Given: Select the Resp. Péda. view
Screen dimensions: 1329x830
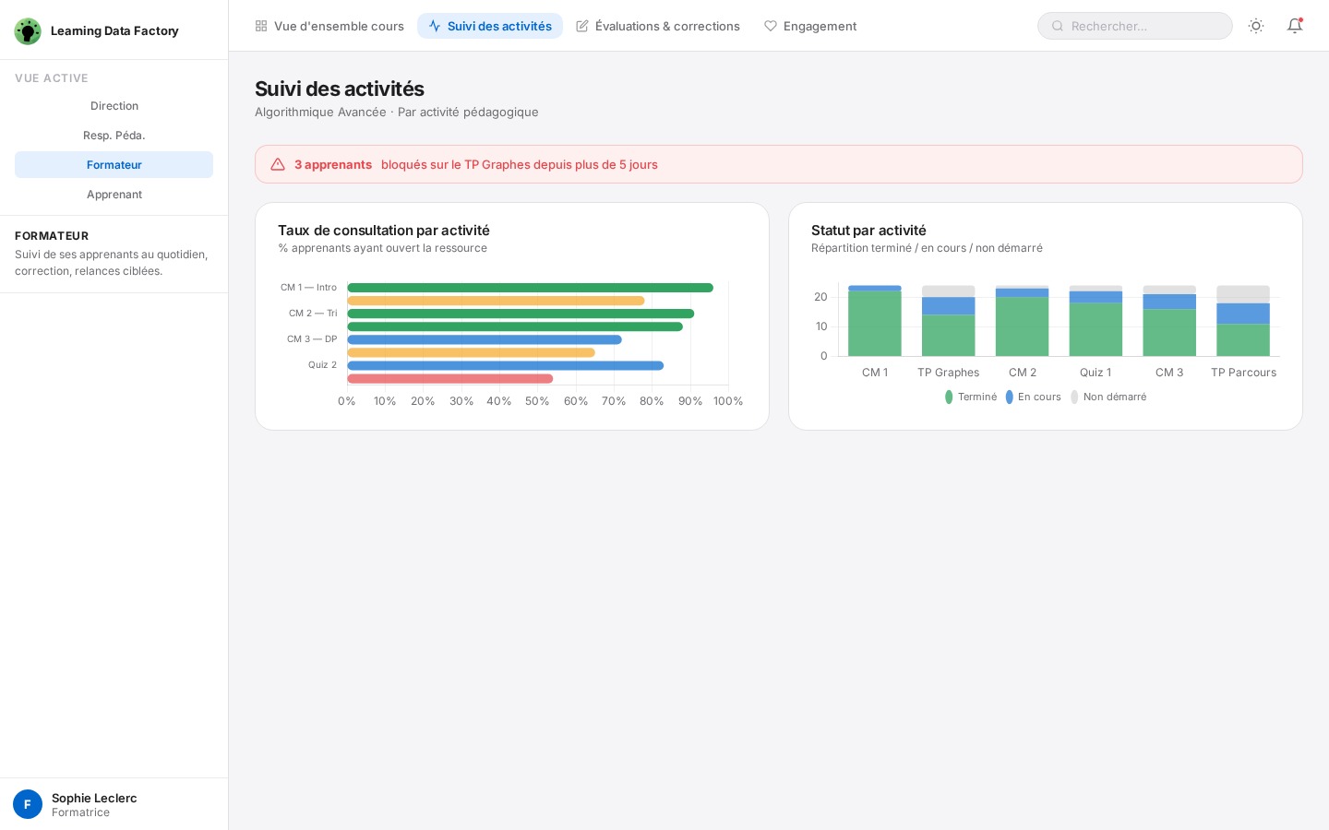Looking at the screenshot, I should 114,136.
